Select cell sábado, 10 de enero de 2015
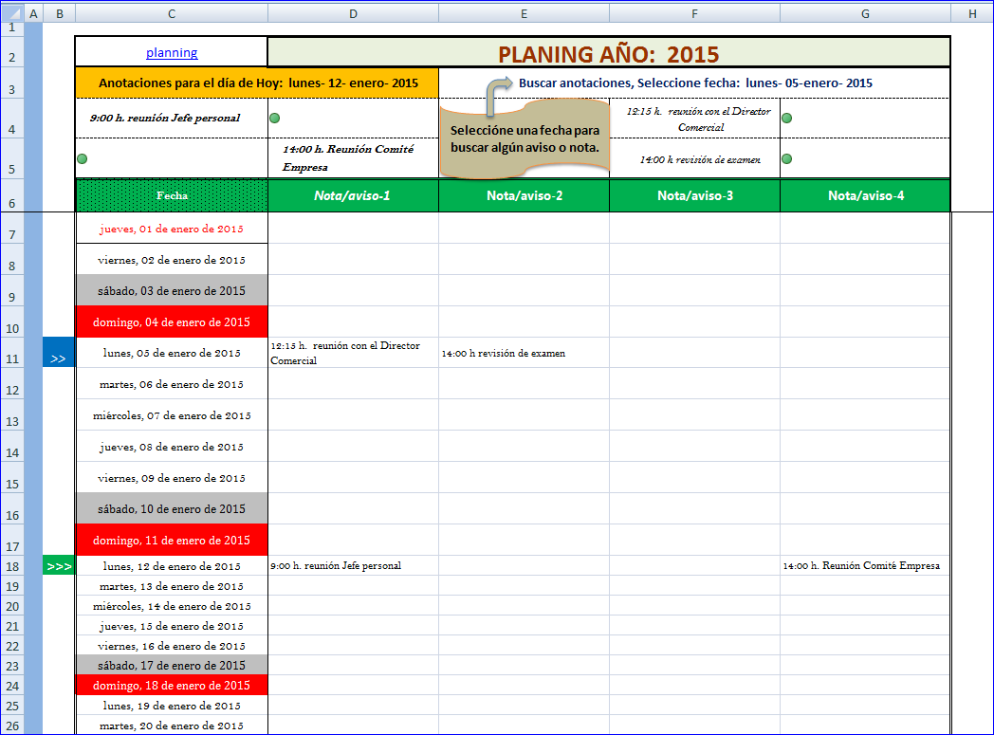 click(x=172, y=508)
